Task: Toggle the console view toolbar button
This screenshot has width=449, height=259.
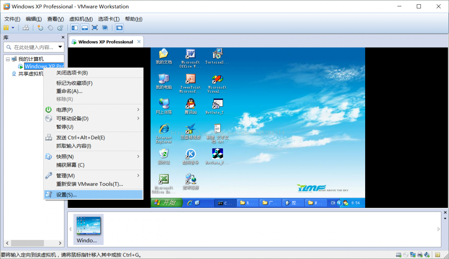Action: [119, 28]
